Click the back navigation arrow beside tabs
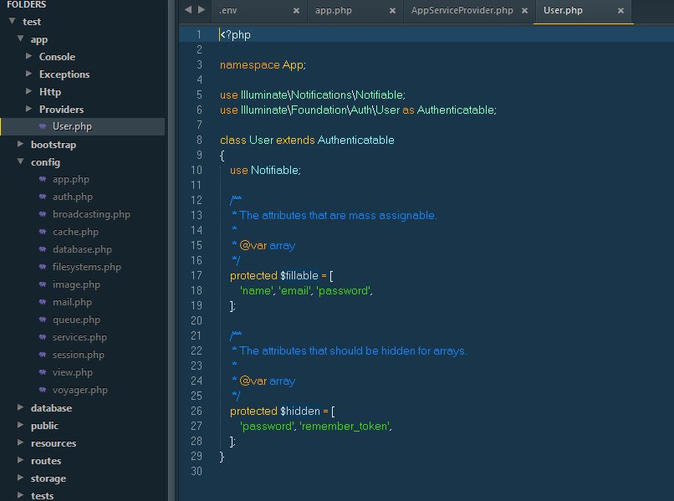674x501 pixels. 188,9
